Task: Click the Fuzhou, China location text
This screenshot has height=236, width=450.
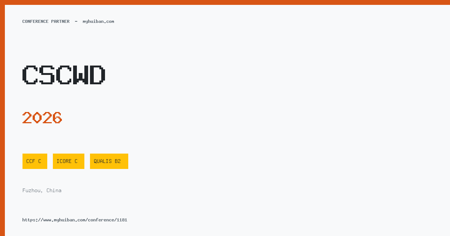Action: [42, 190]
